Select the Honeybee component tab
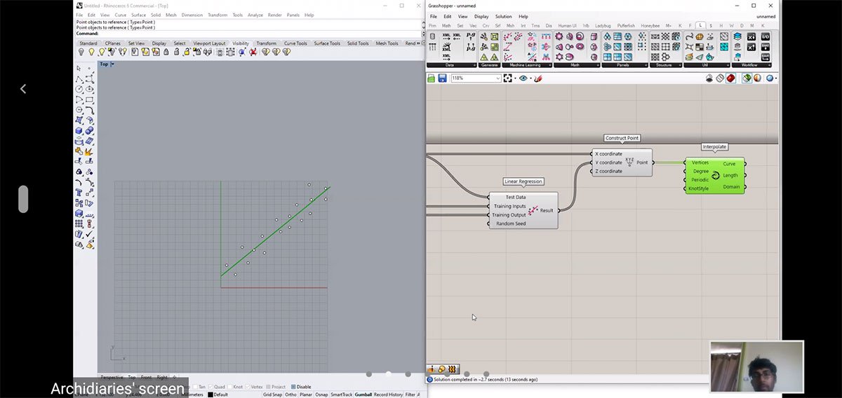The width and height of the screenshot is (842, 398). coord(650,26)
